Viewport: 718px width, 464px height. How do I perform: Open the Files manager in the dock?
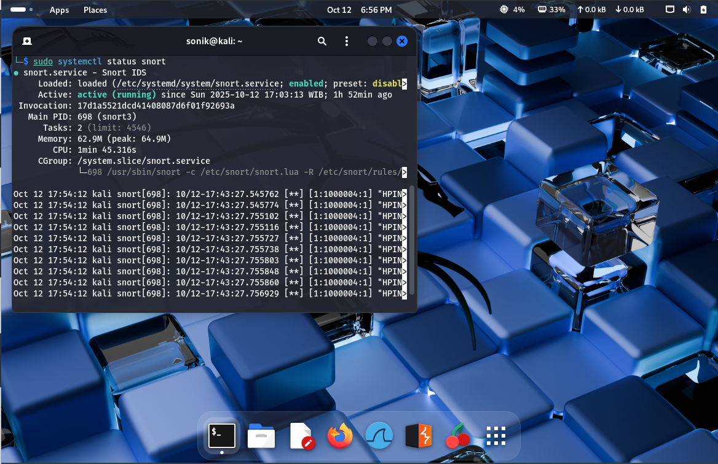pyautogui.click(x=261, y=436)
